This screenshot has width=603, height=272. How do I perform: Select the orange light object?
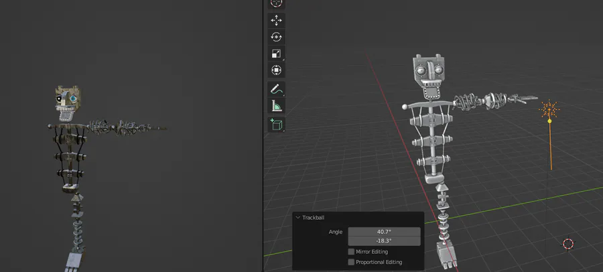[x=549, y=110]
